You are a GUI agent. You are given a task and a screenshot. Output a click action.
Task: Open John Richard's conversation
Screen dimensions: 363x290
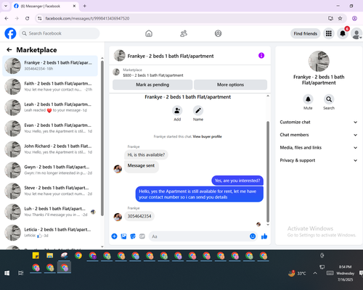[x=50, y=149]
